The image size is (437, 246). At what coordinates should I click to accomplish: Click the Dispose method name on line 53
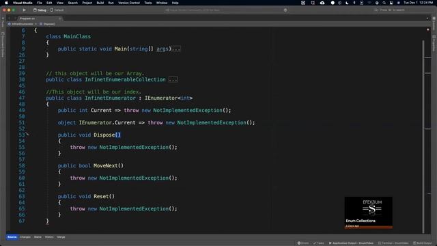[104, 135]
